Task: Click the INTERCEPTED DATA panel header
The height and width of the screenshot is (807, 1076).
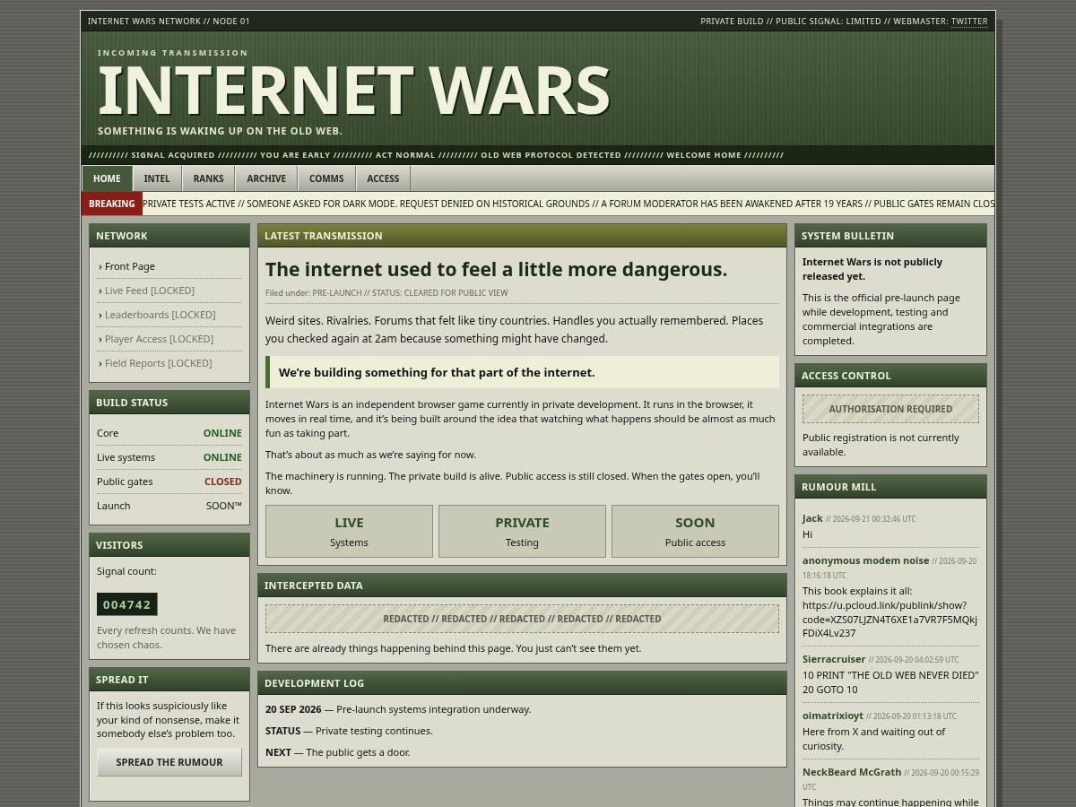Action: 522,586
